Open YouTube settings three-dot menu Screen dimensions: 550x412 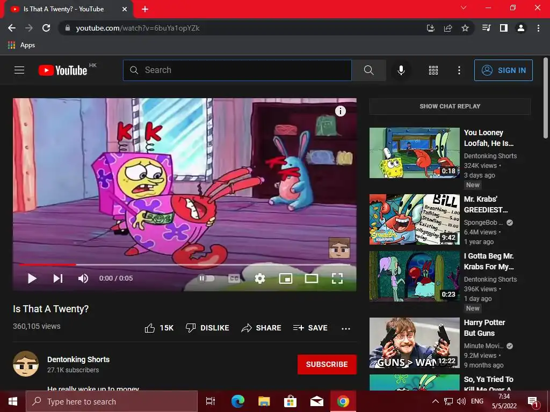459,70
